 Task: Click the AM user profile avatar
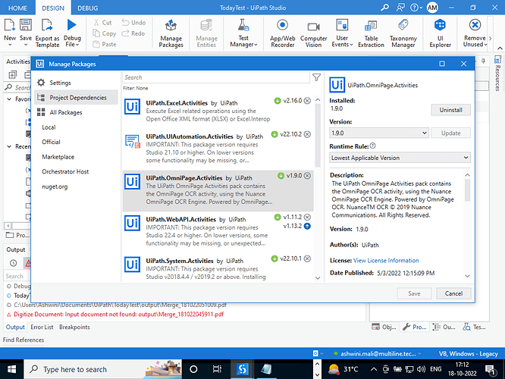(432, 8)
